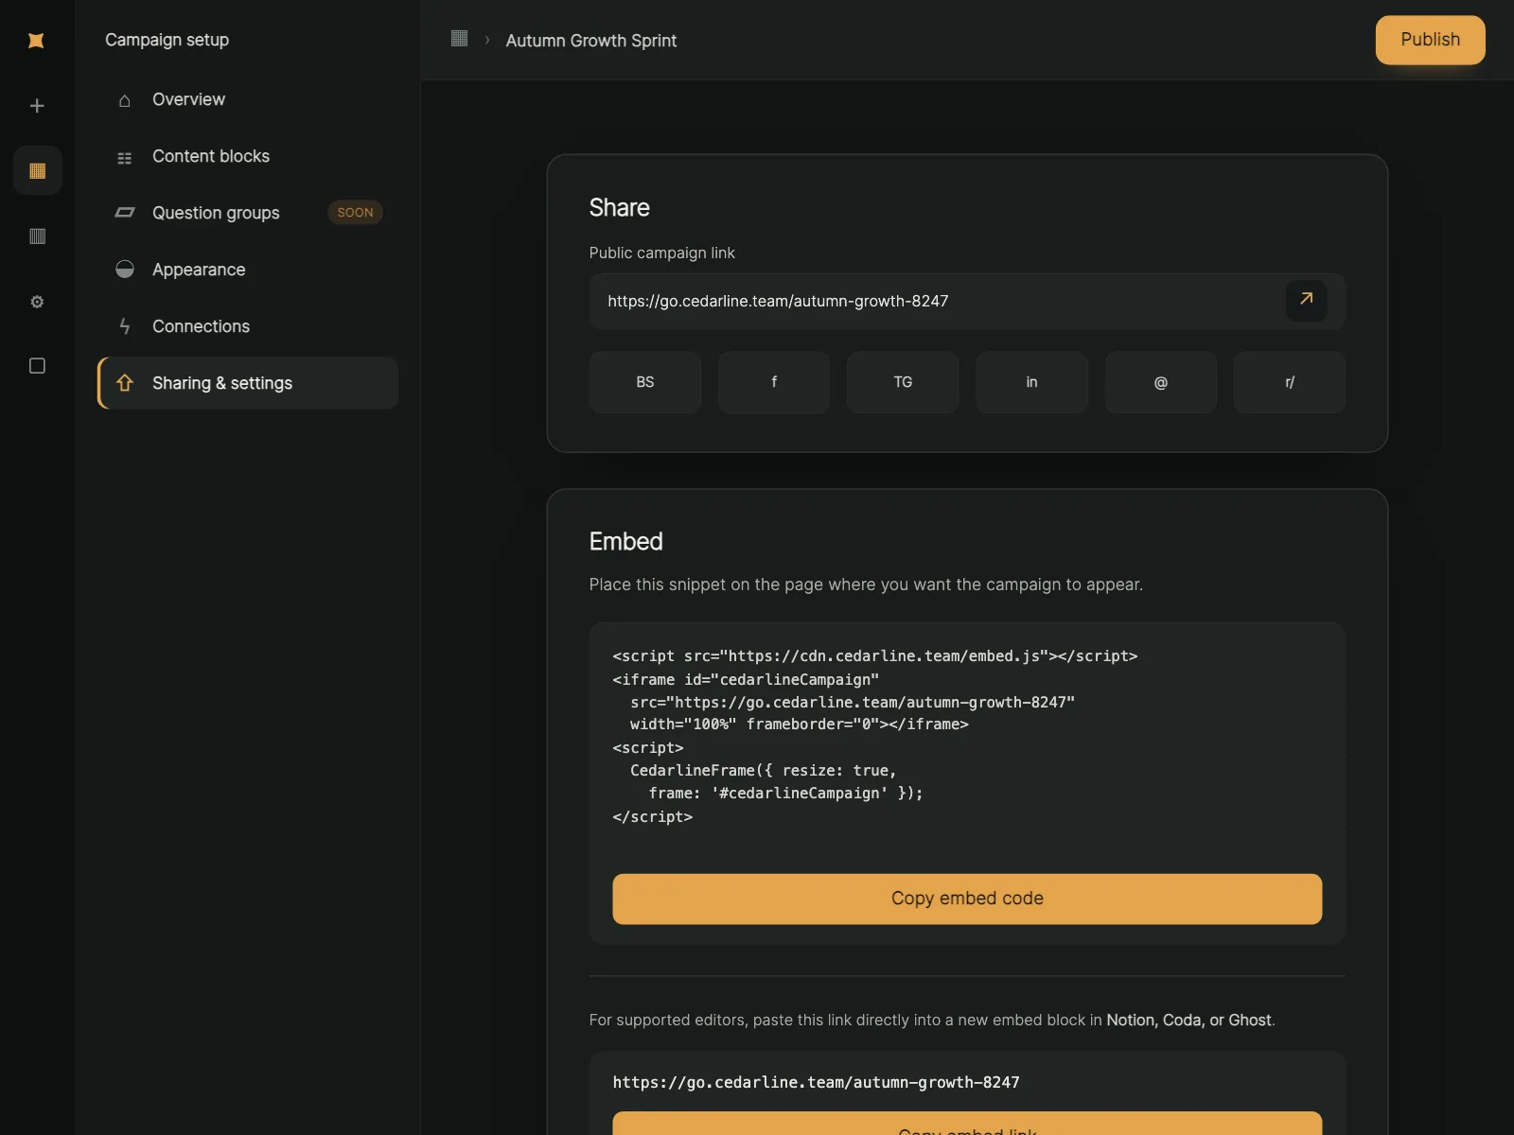Click the CedarlineFrame code line
The height and width of the screenshot is (1135, 1514).
click(x=763, y=771)
